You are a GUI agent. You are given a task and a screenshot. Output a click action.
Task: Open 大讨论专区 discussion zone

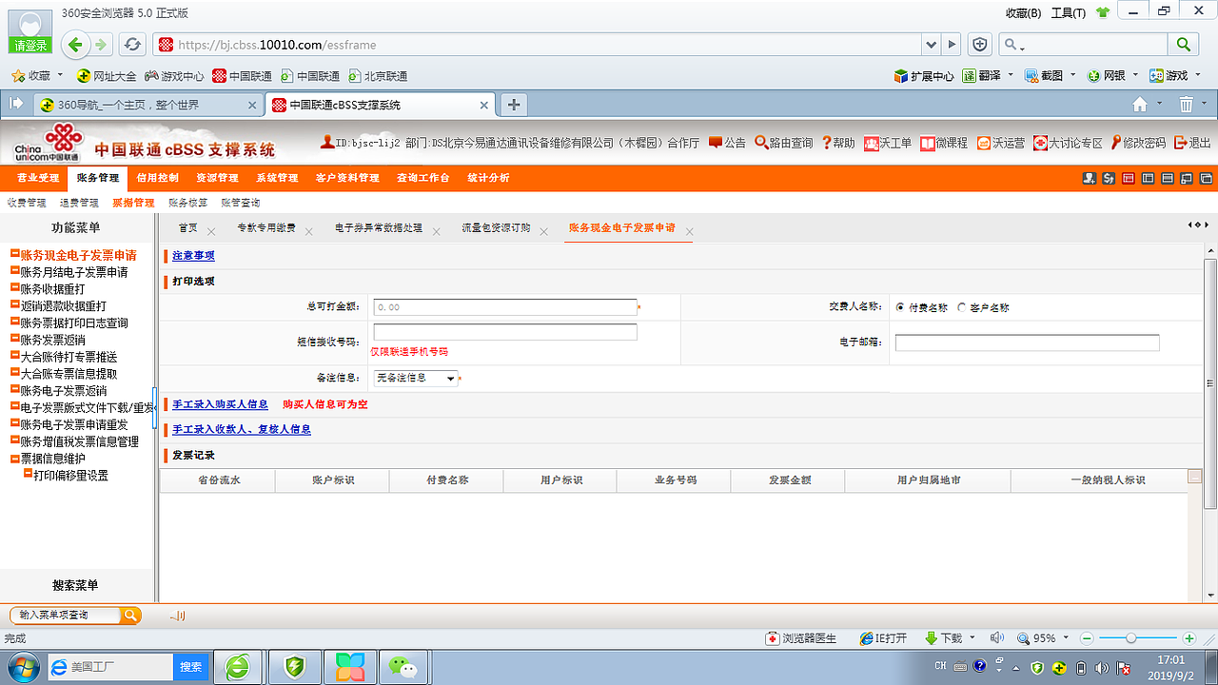coord(1068,143)
